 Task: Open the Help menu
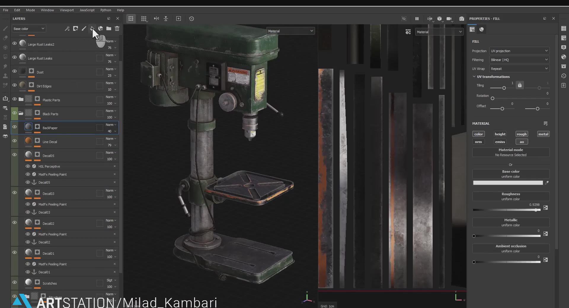click(x=120, y=10)
